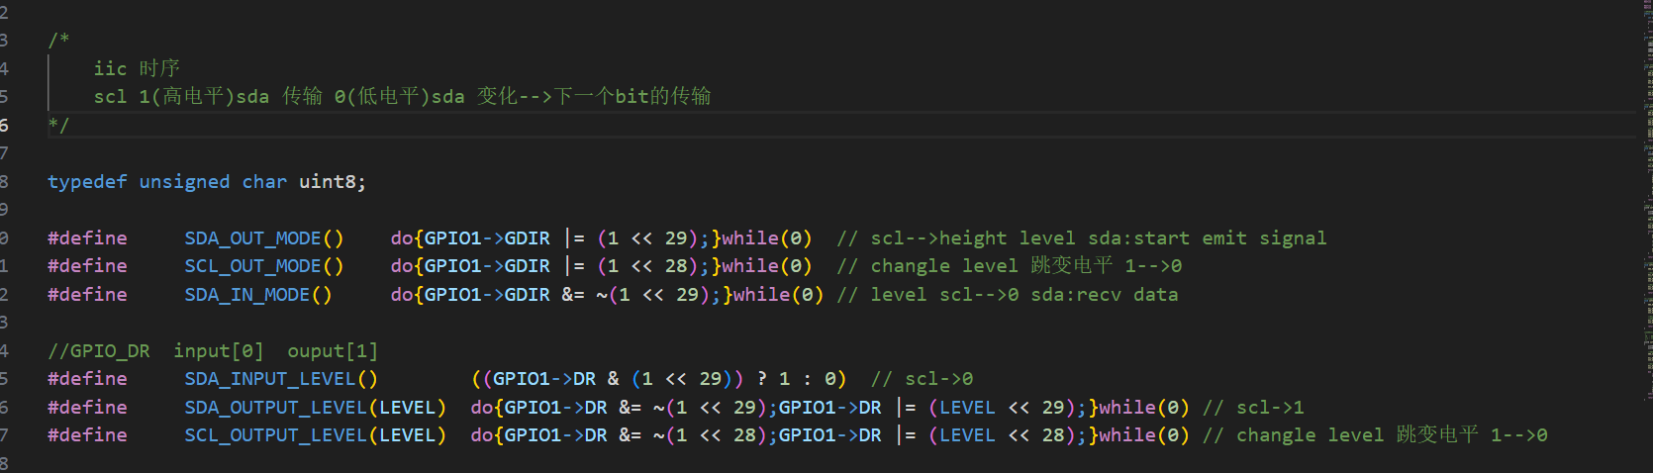Click '(LEVEL << 29)' in the SDA_OUTPUT_LEVEL line
This screenshot has width=1653, height=473.
coord(1002,408)
